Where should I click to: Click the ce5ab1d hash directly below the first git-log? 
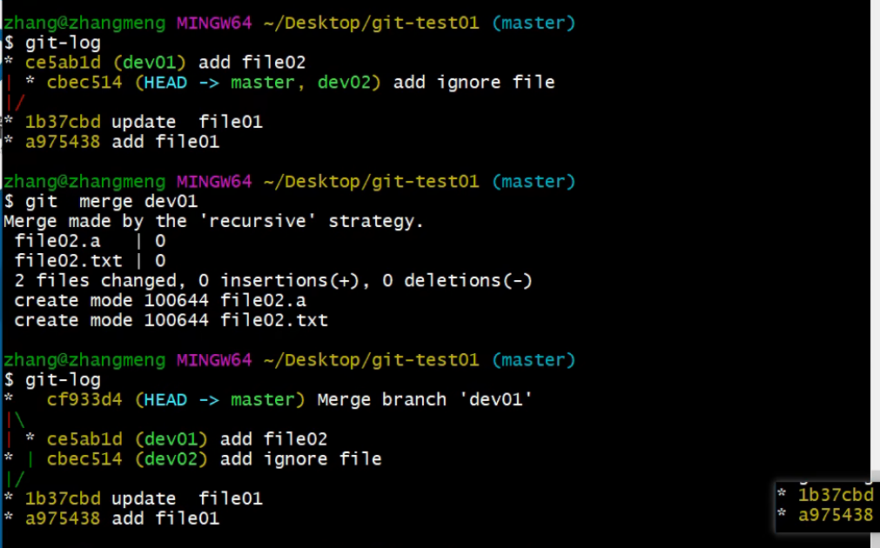point(64,63)
